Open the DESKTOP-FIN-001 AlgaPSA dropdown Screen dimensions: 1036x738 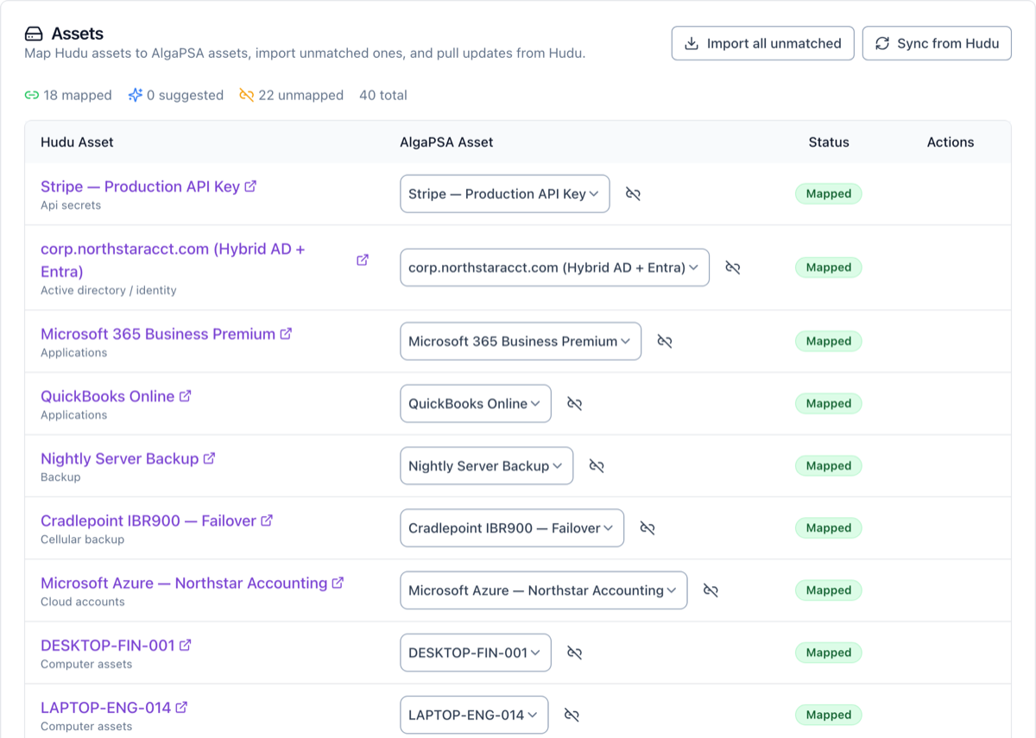pos(476,653)
